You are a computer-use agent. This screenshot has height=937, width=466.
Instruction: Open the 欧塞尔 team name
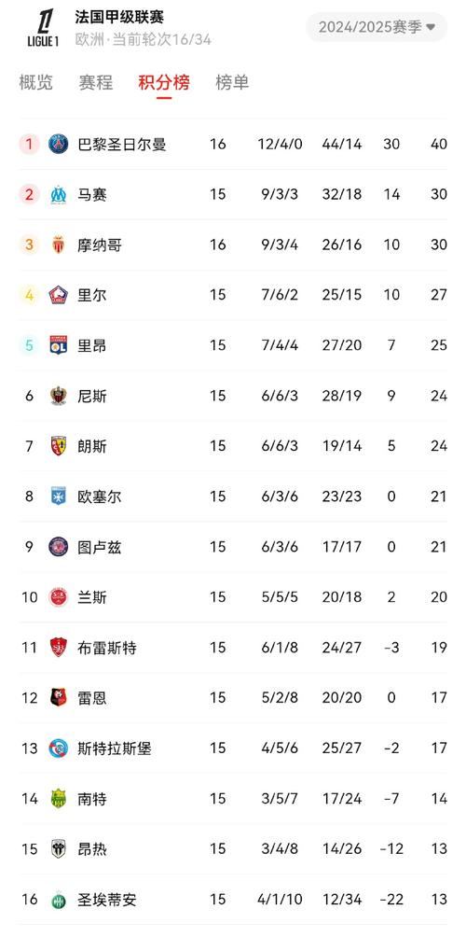point(100,496)
